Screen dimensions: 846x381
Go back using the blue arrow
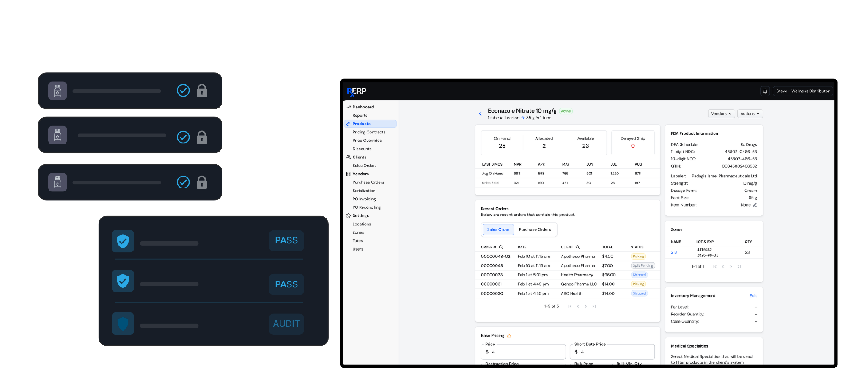pos(480,114)
